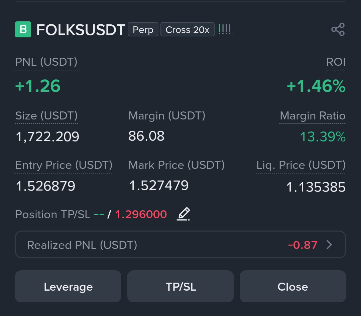361x316 pixels.
Task: Open the FOLKSUSDT symbol name
Action: 81,30
